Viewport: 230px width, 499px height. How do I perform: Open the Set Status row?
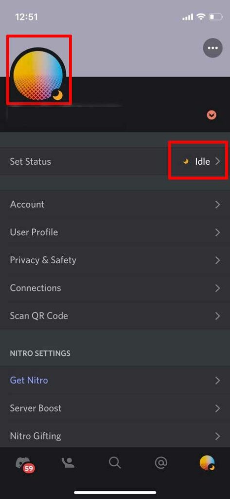(115, 161)
